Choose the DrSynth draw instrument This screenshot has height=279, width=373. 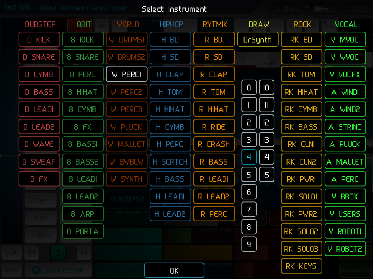click(x=258, y=40)
